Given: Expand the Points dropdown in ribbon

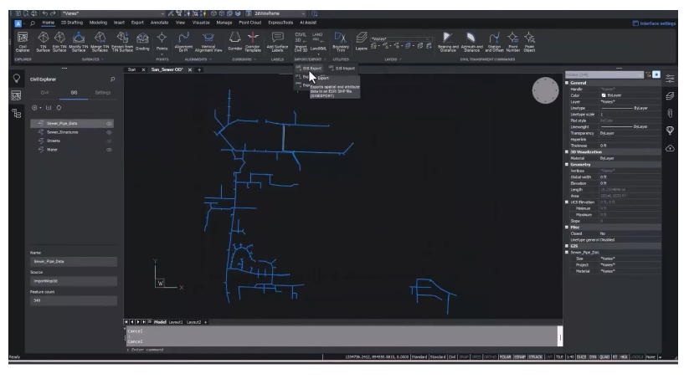Looking at the screenshot, I should (162, 50).
